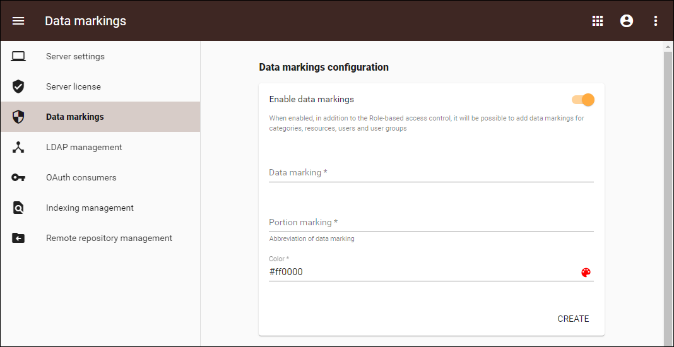
Task: Click the laptop icon beside Server settings
Action: click(18, 56)
